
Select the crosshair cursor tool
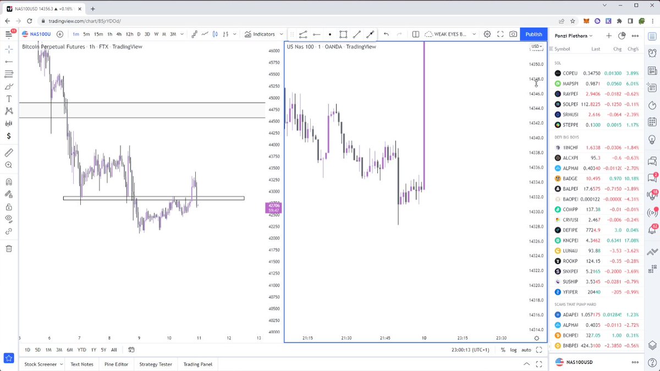pos(9,49)
